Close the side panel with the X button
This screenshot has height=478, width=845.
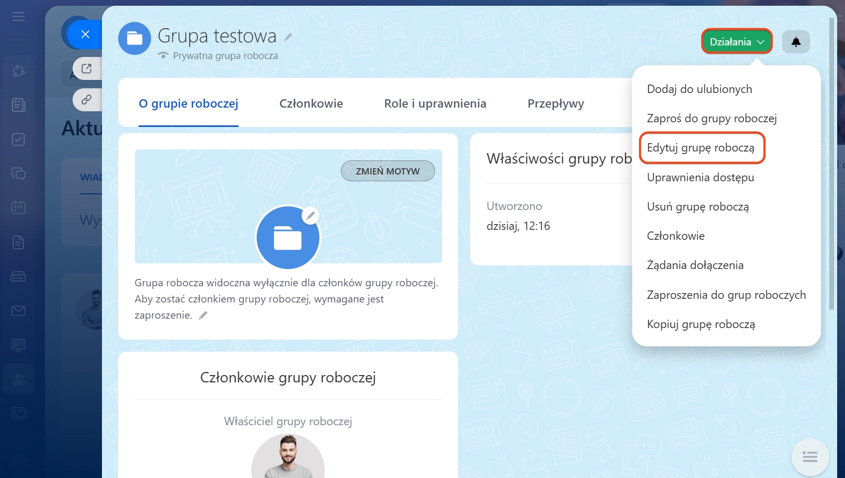click(x=85, y=34)
